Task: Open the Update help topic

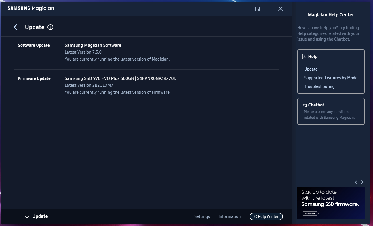Action: 311,69
